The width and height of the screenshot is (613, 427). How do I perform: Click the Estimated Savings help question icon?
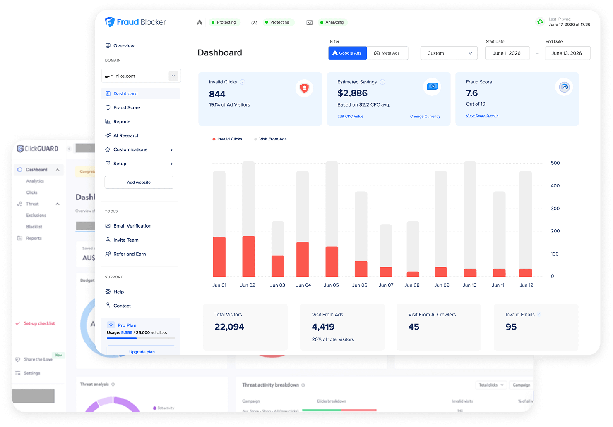(382, 82)
